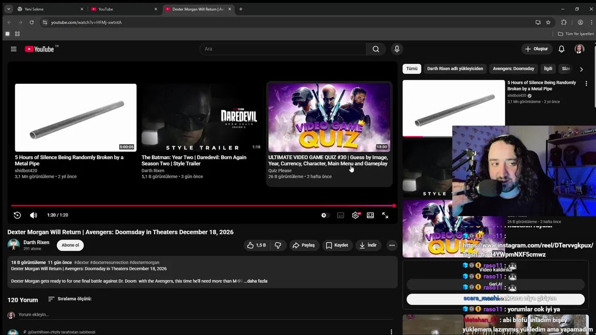The image size is (596, 335).
Task: Click the #dexterresurrection hashtag
Action: (109, 262)
